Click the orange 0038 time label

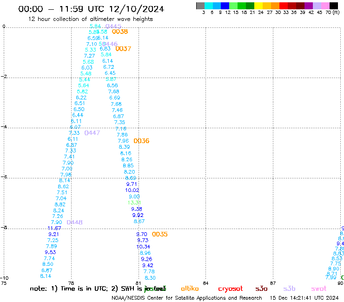[x=120, y=32]
